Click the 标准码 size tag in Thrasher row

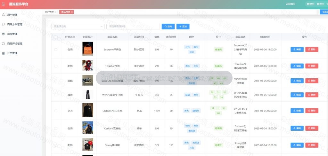[x=218, y=66]
